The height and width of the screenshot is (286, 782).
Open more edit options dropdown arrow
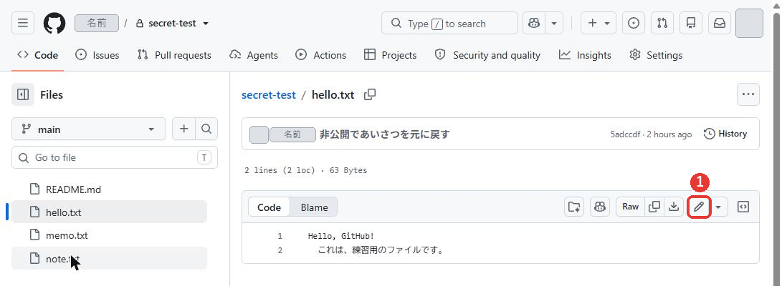pos(719,207)
